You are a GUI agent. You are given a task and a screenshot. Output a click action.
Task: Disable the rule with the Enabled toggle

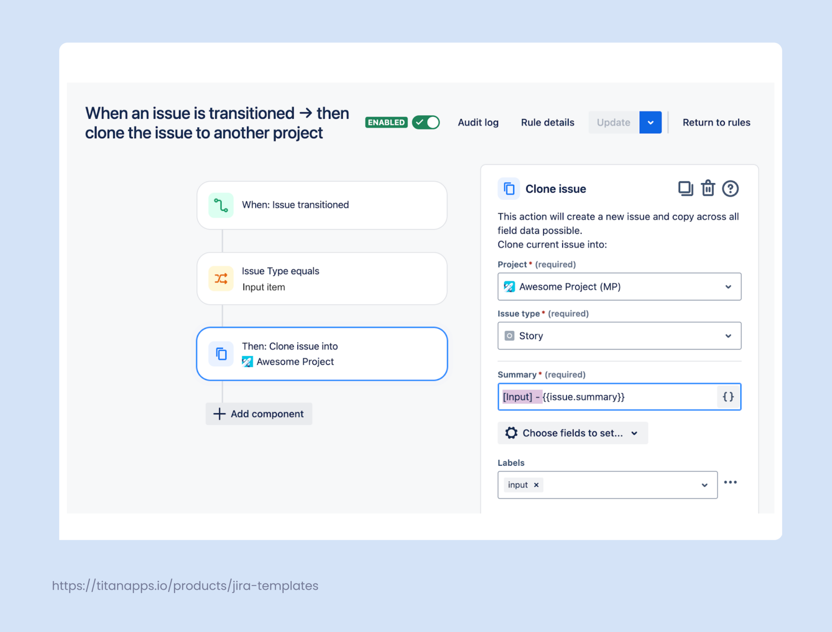click(x=425, y=122)
